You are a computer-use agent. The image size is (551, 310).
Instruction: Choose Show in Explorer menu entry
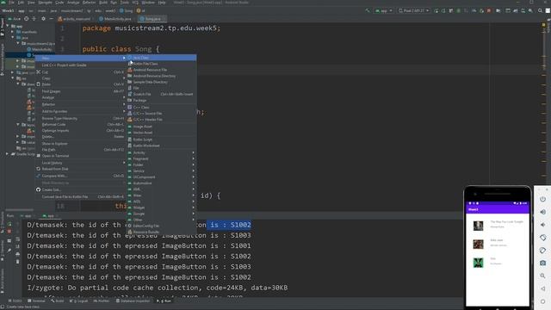[x=80, y=144]
